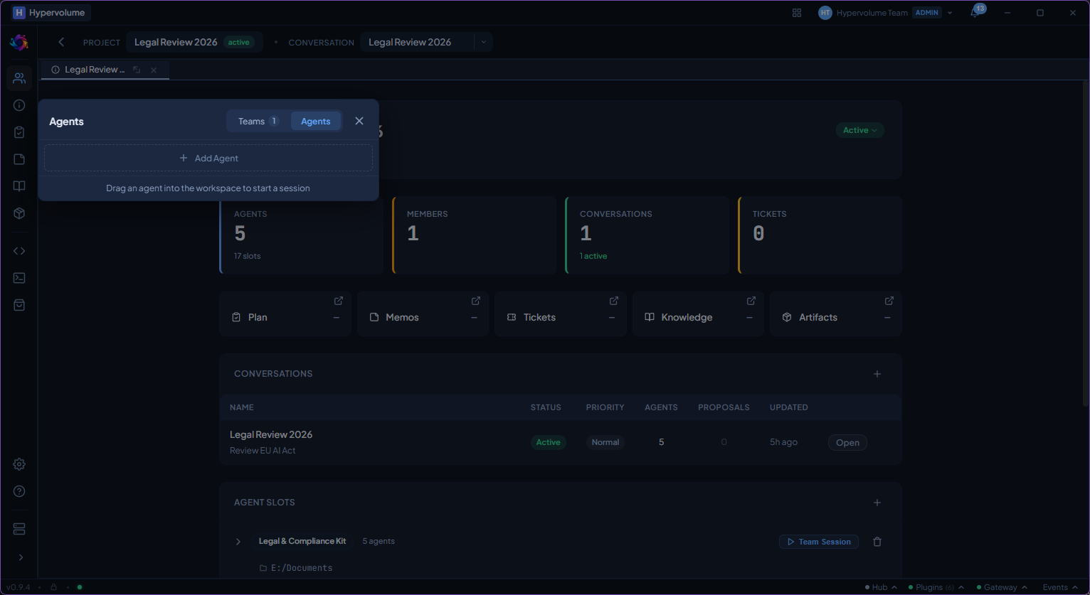Click the ADMIN badge
Screen dimensions: 1090x595
[927, 13]
